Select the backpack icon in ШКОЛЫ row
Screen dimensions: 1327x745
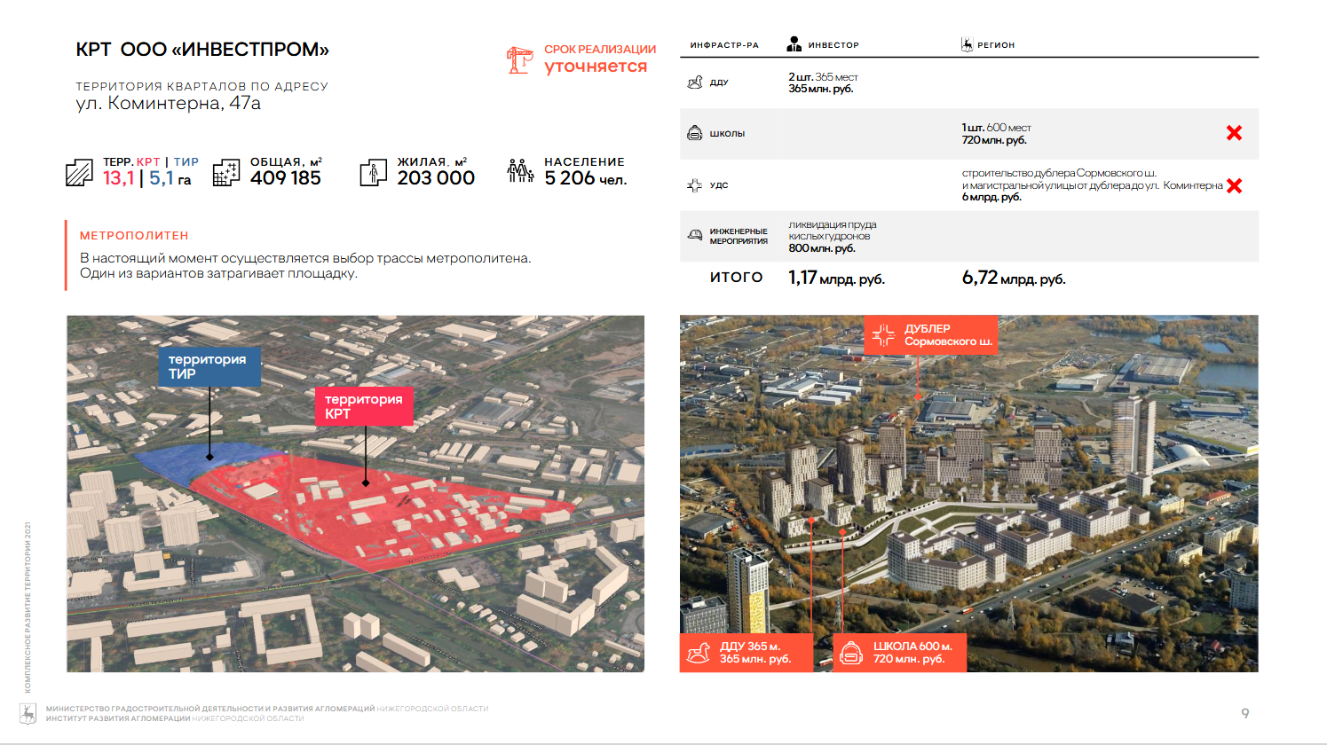695,133
